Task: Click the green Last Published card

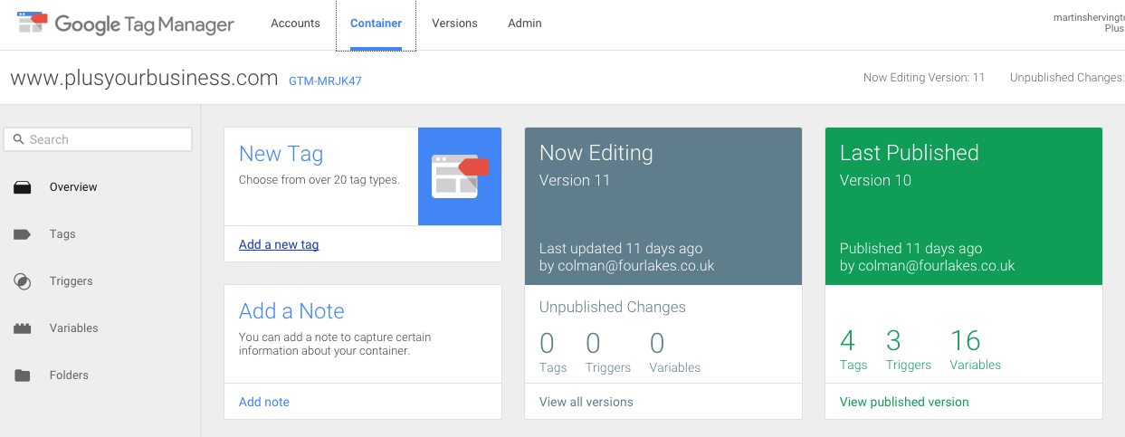Action: (x=964, y=206)
